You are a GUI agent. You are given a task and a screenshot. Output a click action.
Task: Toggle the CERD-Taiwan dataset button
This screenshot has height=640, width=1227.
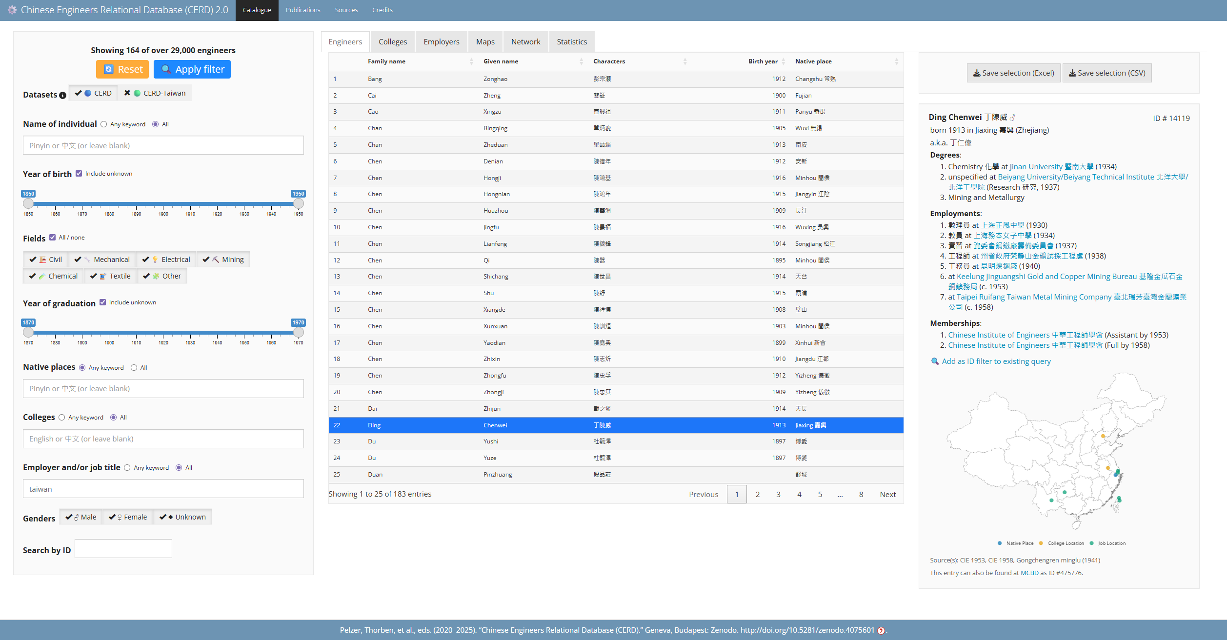coord(155,93)
